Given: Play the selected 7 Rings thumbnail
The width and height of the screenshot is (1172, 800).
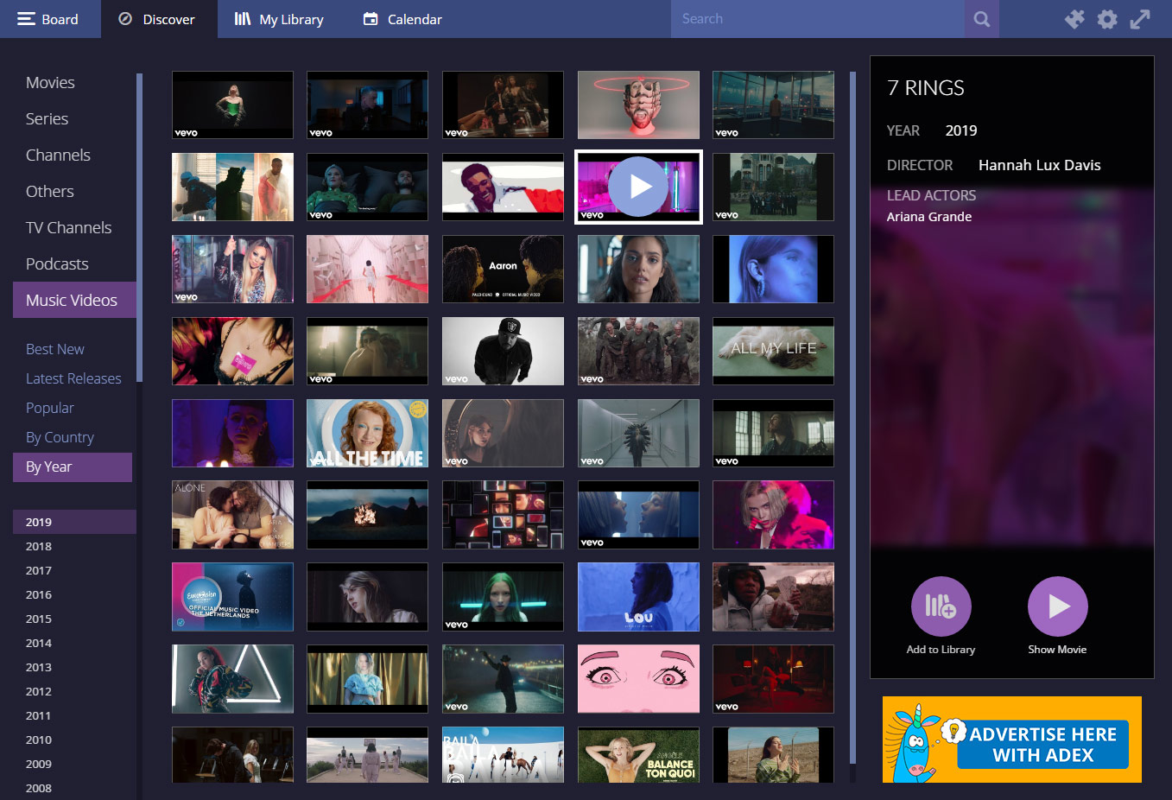Looking at the screenshot, I should pos(638,187).
